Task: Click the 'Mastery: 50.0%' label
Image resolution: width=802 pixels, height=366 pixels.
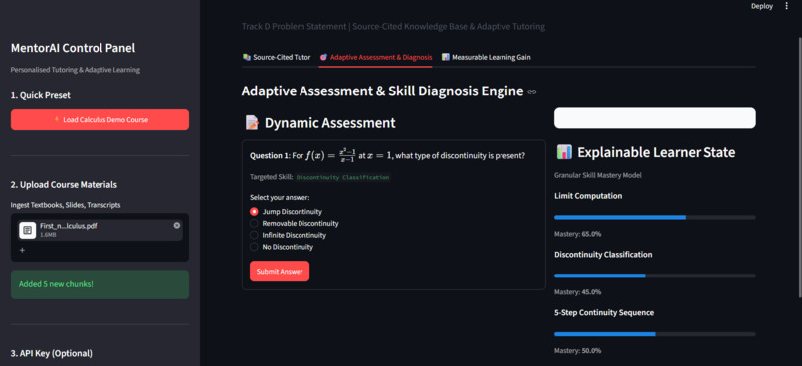Action: (x=577, y=351)
